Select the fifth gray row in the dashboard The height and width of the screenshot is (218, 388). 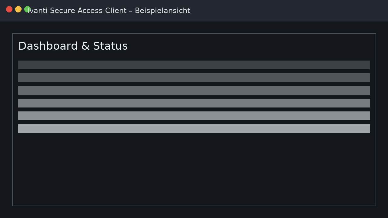194,116
